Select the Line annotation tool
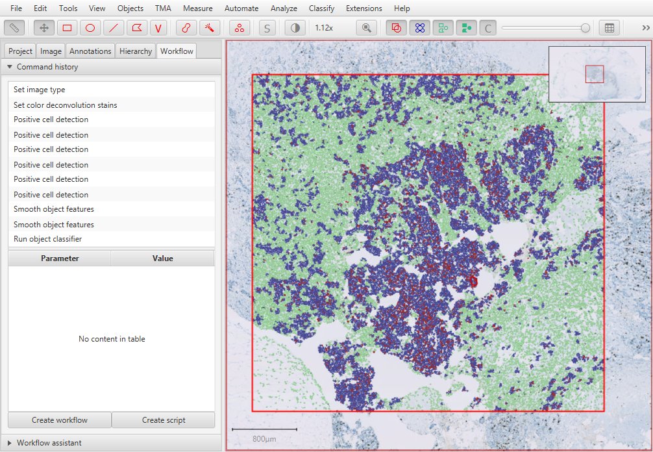This screenshot has height=452, width=653. click(114, 28)
